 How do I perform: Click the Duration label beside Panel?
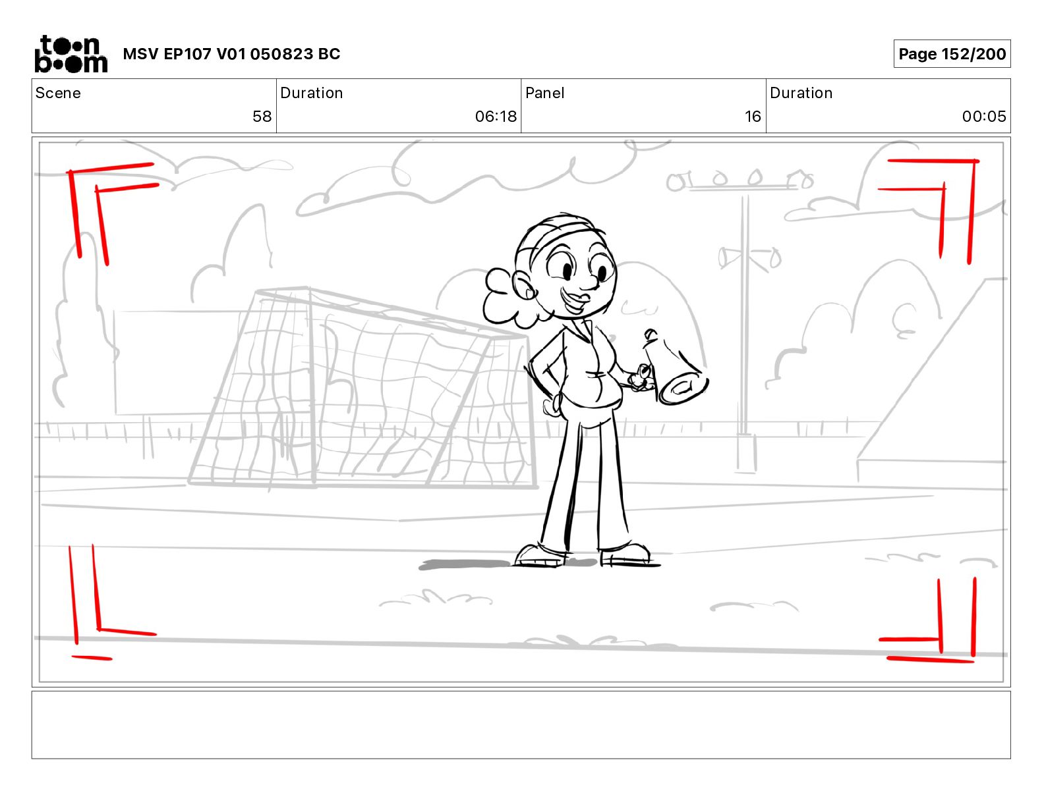[801, 93]
